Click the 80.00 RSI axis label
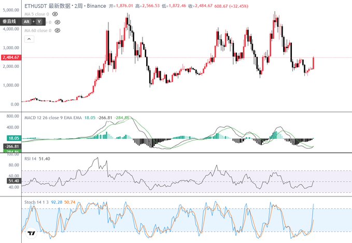The image size is (352, 243). [13, 165]
